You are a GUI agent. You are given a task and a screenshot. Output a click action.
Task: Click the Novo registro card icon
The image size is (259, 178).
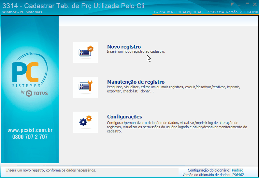pos(85,52)
